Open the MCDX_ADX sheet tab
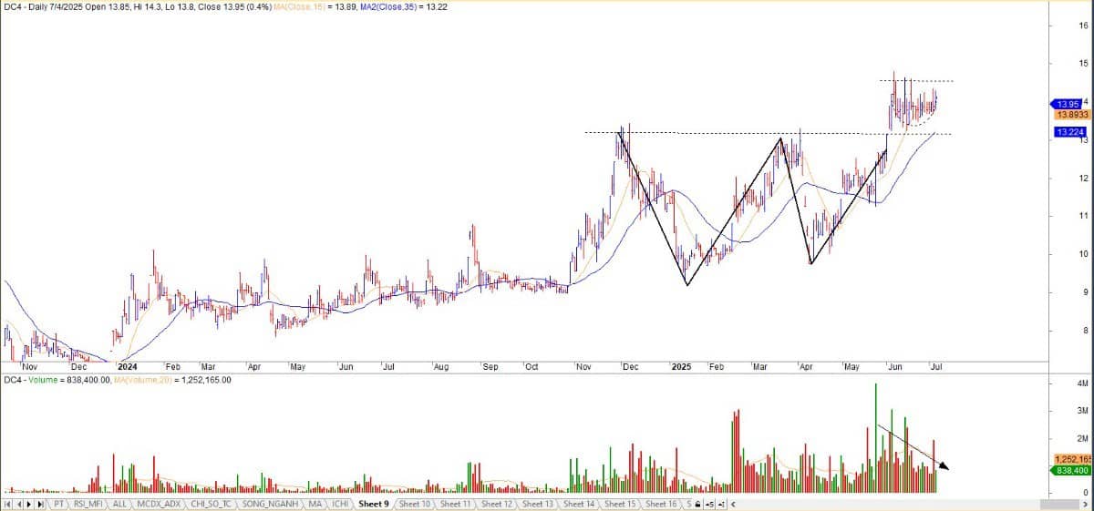This screenshot has height=511, width=1094. point(160,504)
